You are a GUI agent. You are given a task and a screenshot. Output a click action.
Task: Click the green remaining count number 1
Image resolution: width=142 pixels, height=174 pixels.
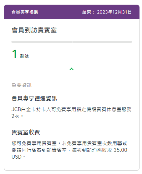(15, 54)
